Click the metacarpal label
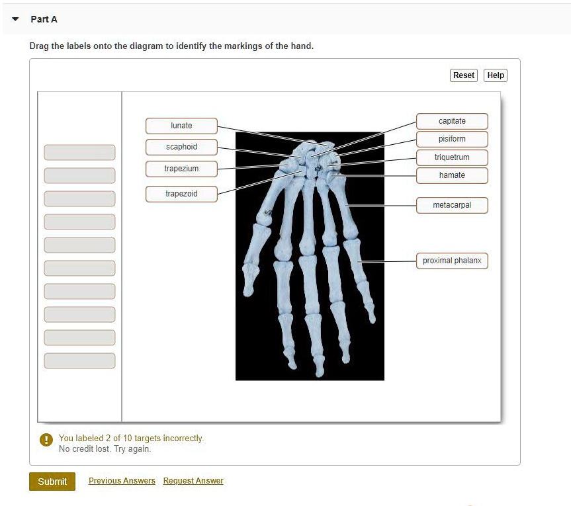 452,205
